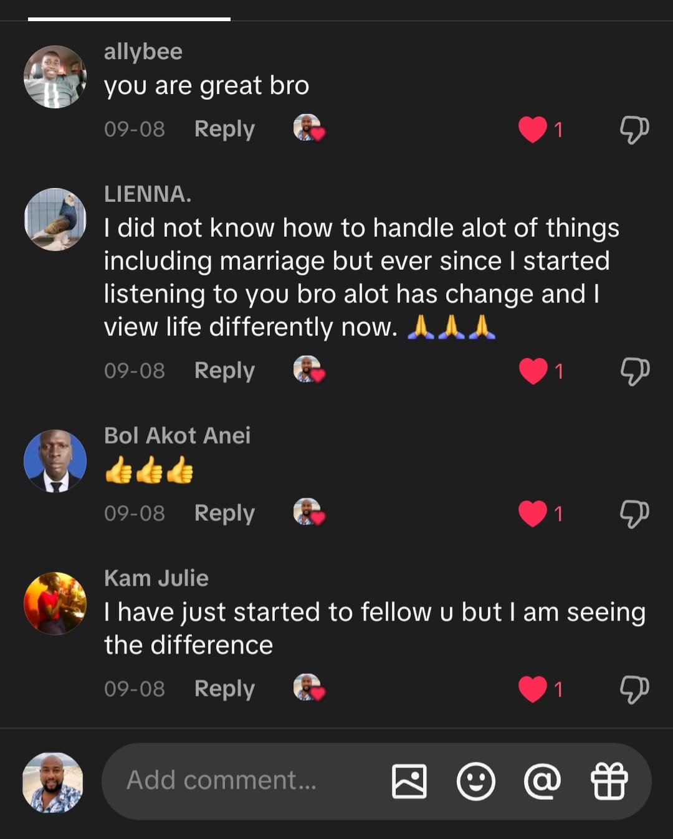
Task: Open the Kam Julie username
Action: (156, 578)
